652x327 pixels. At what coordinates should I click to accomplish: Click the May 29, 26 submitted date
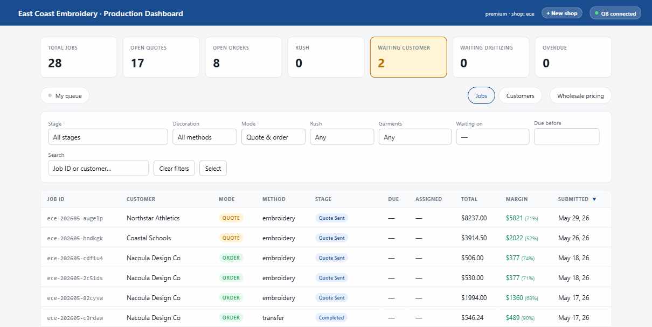point(574,218)
